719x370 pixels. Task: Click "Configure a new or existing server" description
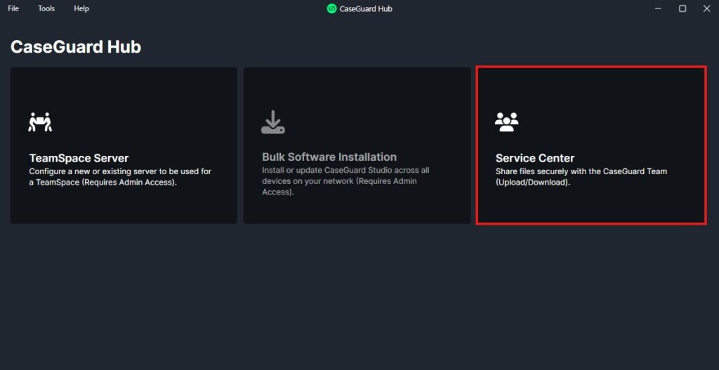coord(120,176)
